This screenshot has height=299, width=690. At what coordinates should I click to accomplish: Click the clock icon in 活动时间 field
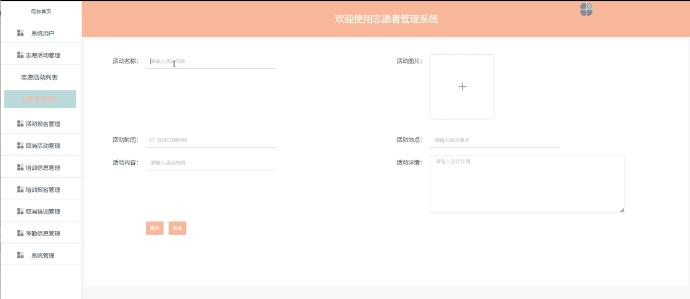(x=152, y=140)
